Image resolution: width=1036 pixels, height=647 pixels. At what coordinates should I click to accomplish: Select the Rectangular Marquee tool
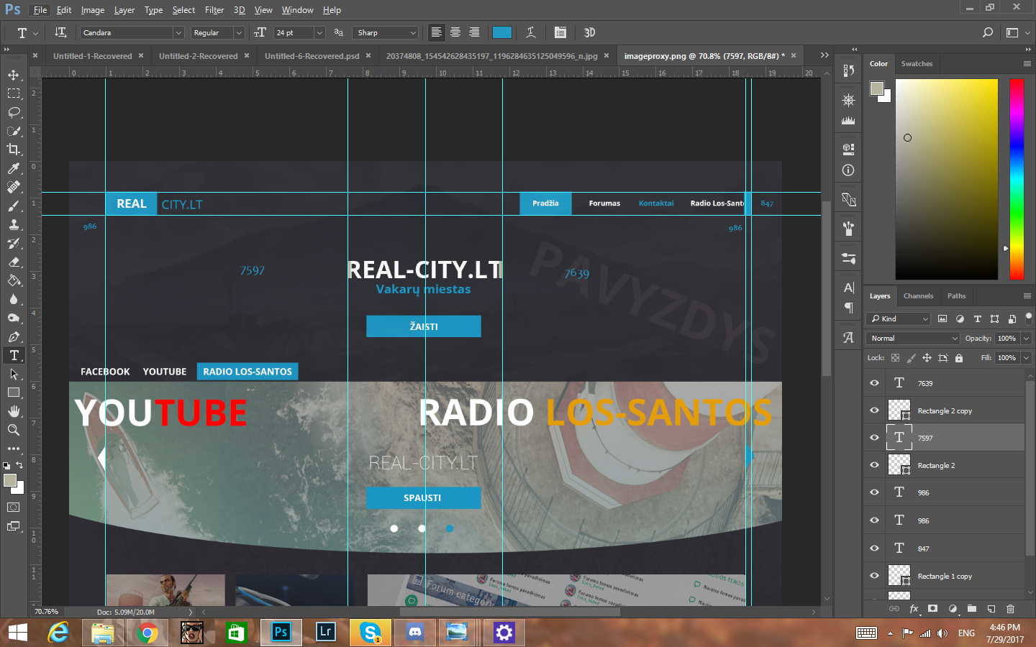click(x=14, y=93)
